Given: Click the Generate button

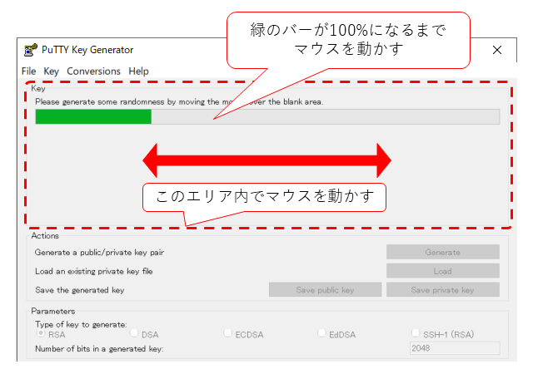Looking at the screenshot, I should [442, 252].
